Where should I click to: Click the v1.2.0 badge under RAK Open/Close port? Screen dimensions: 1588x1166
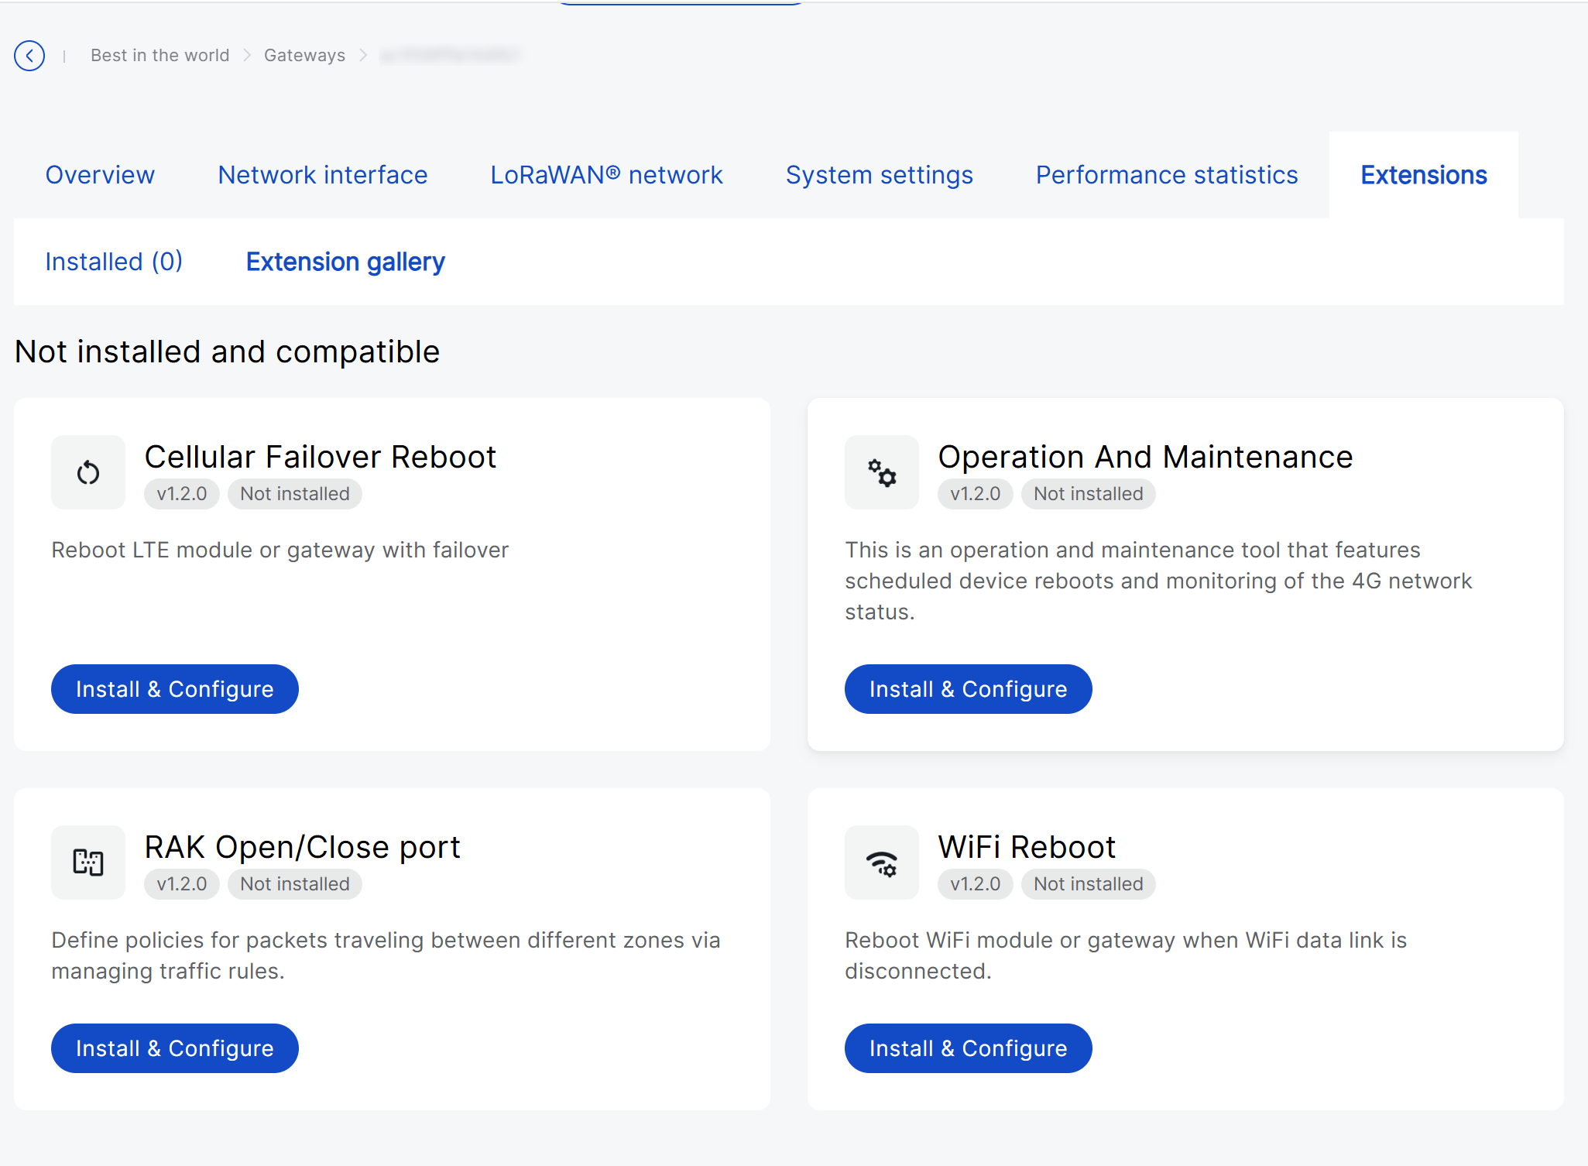(182, 884)
